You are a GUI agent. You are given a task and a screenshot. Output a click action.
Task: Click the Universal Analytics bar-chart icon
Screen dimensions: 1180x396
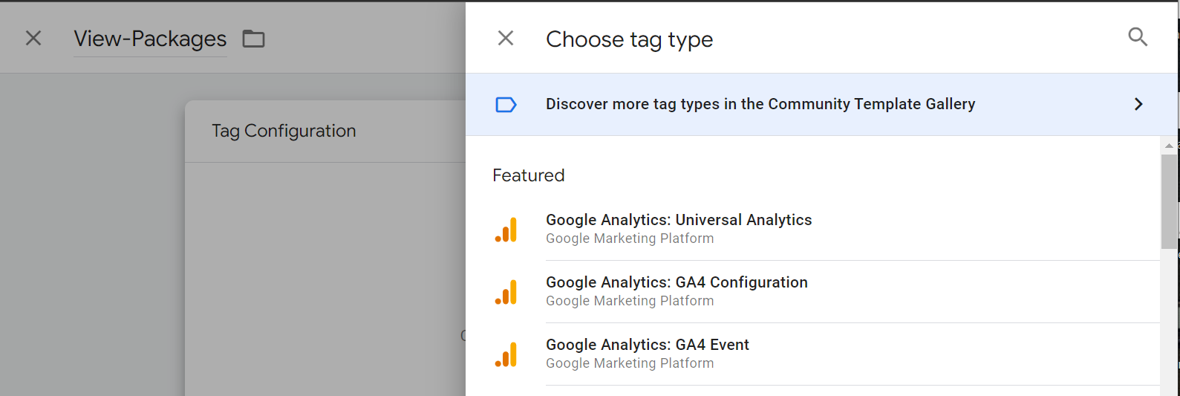pyautogui.click(x=506, y=230)
